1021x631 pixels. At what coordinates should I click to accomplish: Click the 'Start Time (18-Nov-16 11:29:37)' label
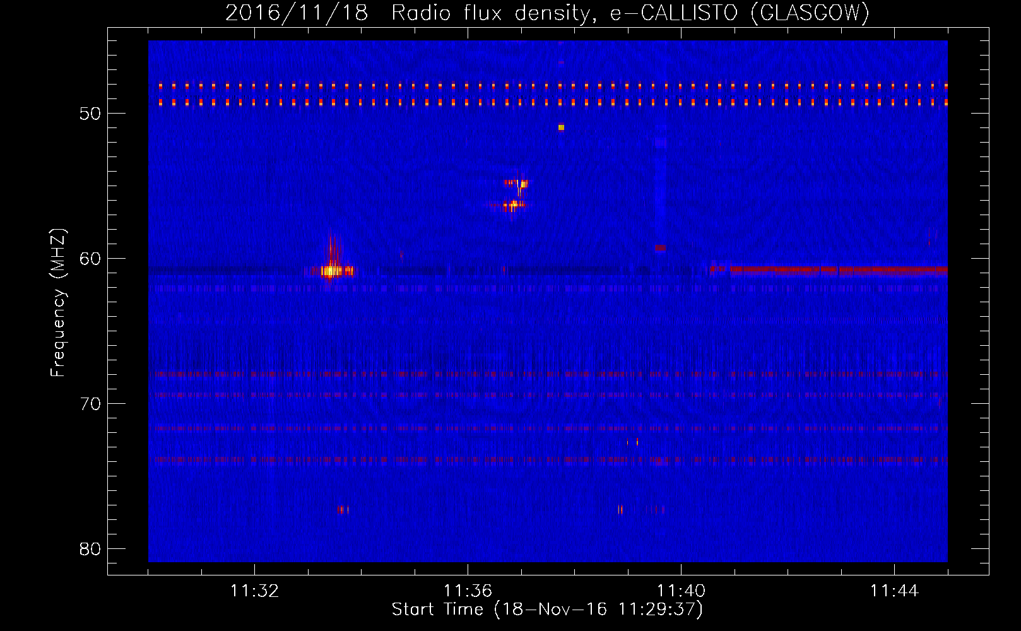[547, 610]
